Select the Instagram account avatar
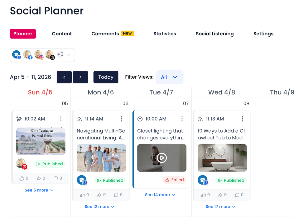295x221 pixels. tap(38, 55)
